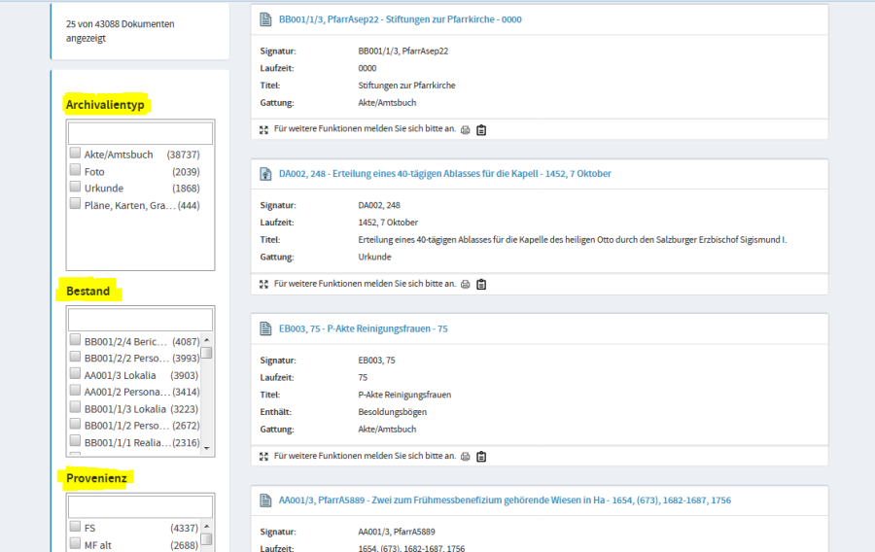This screenshot has width=875, height=552.
Task: Tick the AA001/3 Lokalia checkbox
Action: [75, 374]
